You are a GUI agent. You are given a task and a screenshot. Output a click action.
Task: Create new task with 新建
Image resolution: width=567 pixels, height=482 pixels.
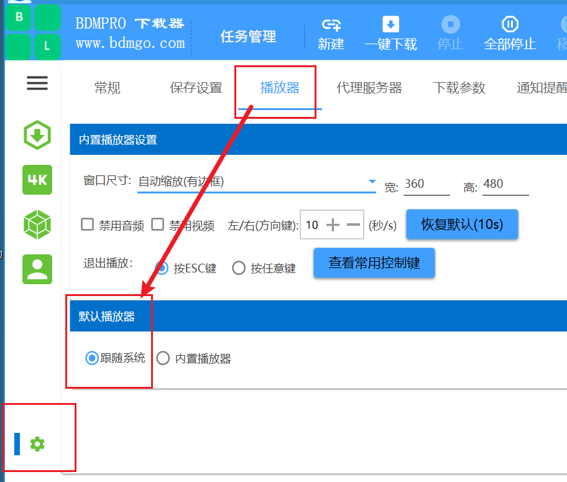331,34
